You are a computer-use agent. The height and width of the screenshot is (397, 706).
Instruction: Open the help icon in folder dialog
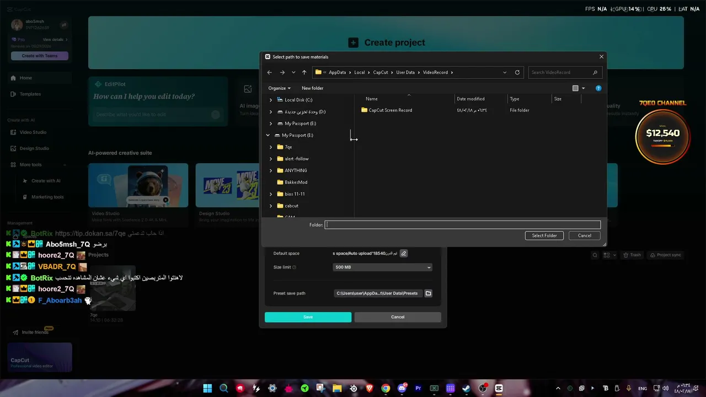(x=598, y=88)
